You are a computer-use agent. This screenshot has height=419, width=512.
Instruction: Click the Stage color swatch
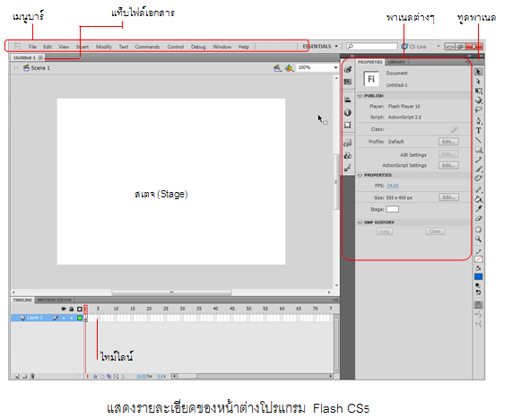[x=393, y=209]
